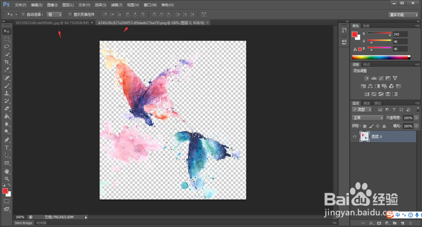Viewport: 422px width, 227px height.
Task: Open the 正常 blend mode dropdown
Action: [368, 118]
